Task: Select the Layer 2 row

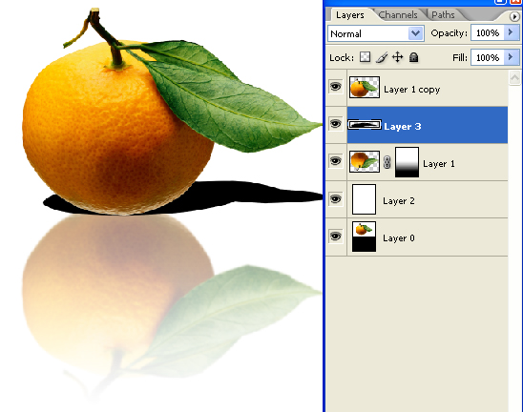Action: [417, 199]
